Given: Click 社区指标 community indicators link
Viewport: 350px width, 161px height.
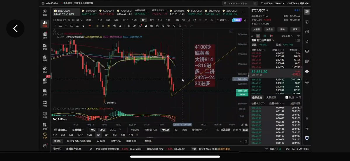Looking at the screenshot, I should 223,130.
